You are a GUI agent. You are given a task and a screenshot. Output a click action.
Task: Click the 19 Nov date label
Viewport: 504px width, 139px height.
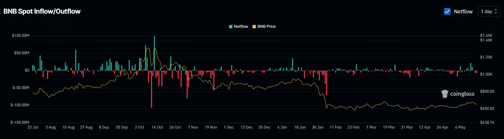tap(211, 127)
